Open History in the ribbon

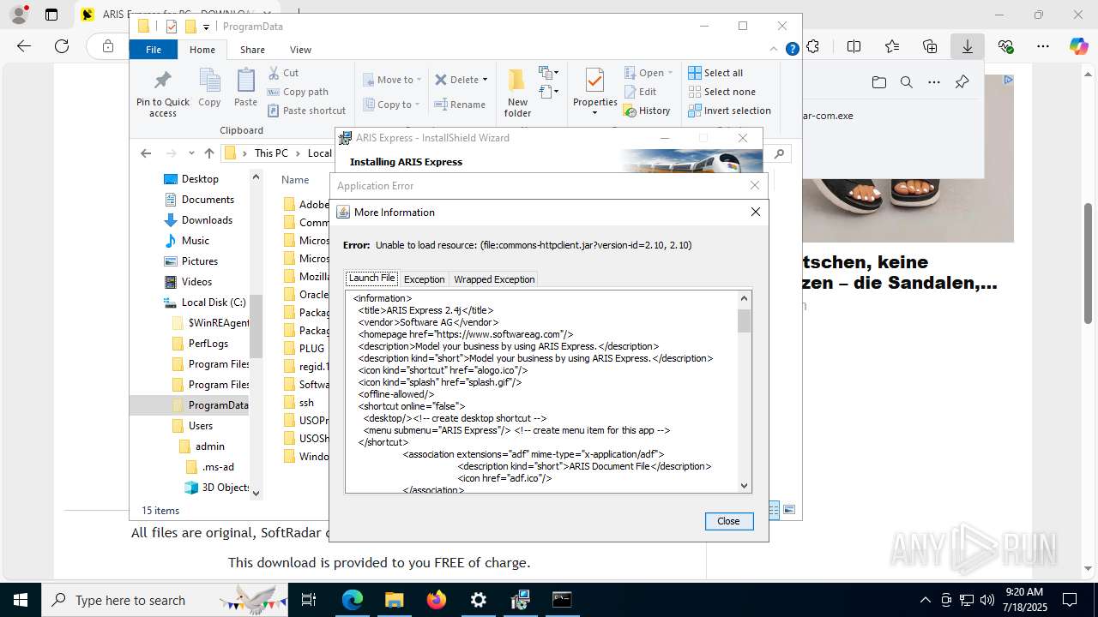point(648,111)
